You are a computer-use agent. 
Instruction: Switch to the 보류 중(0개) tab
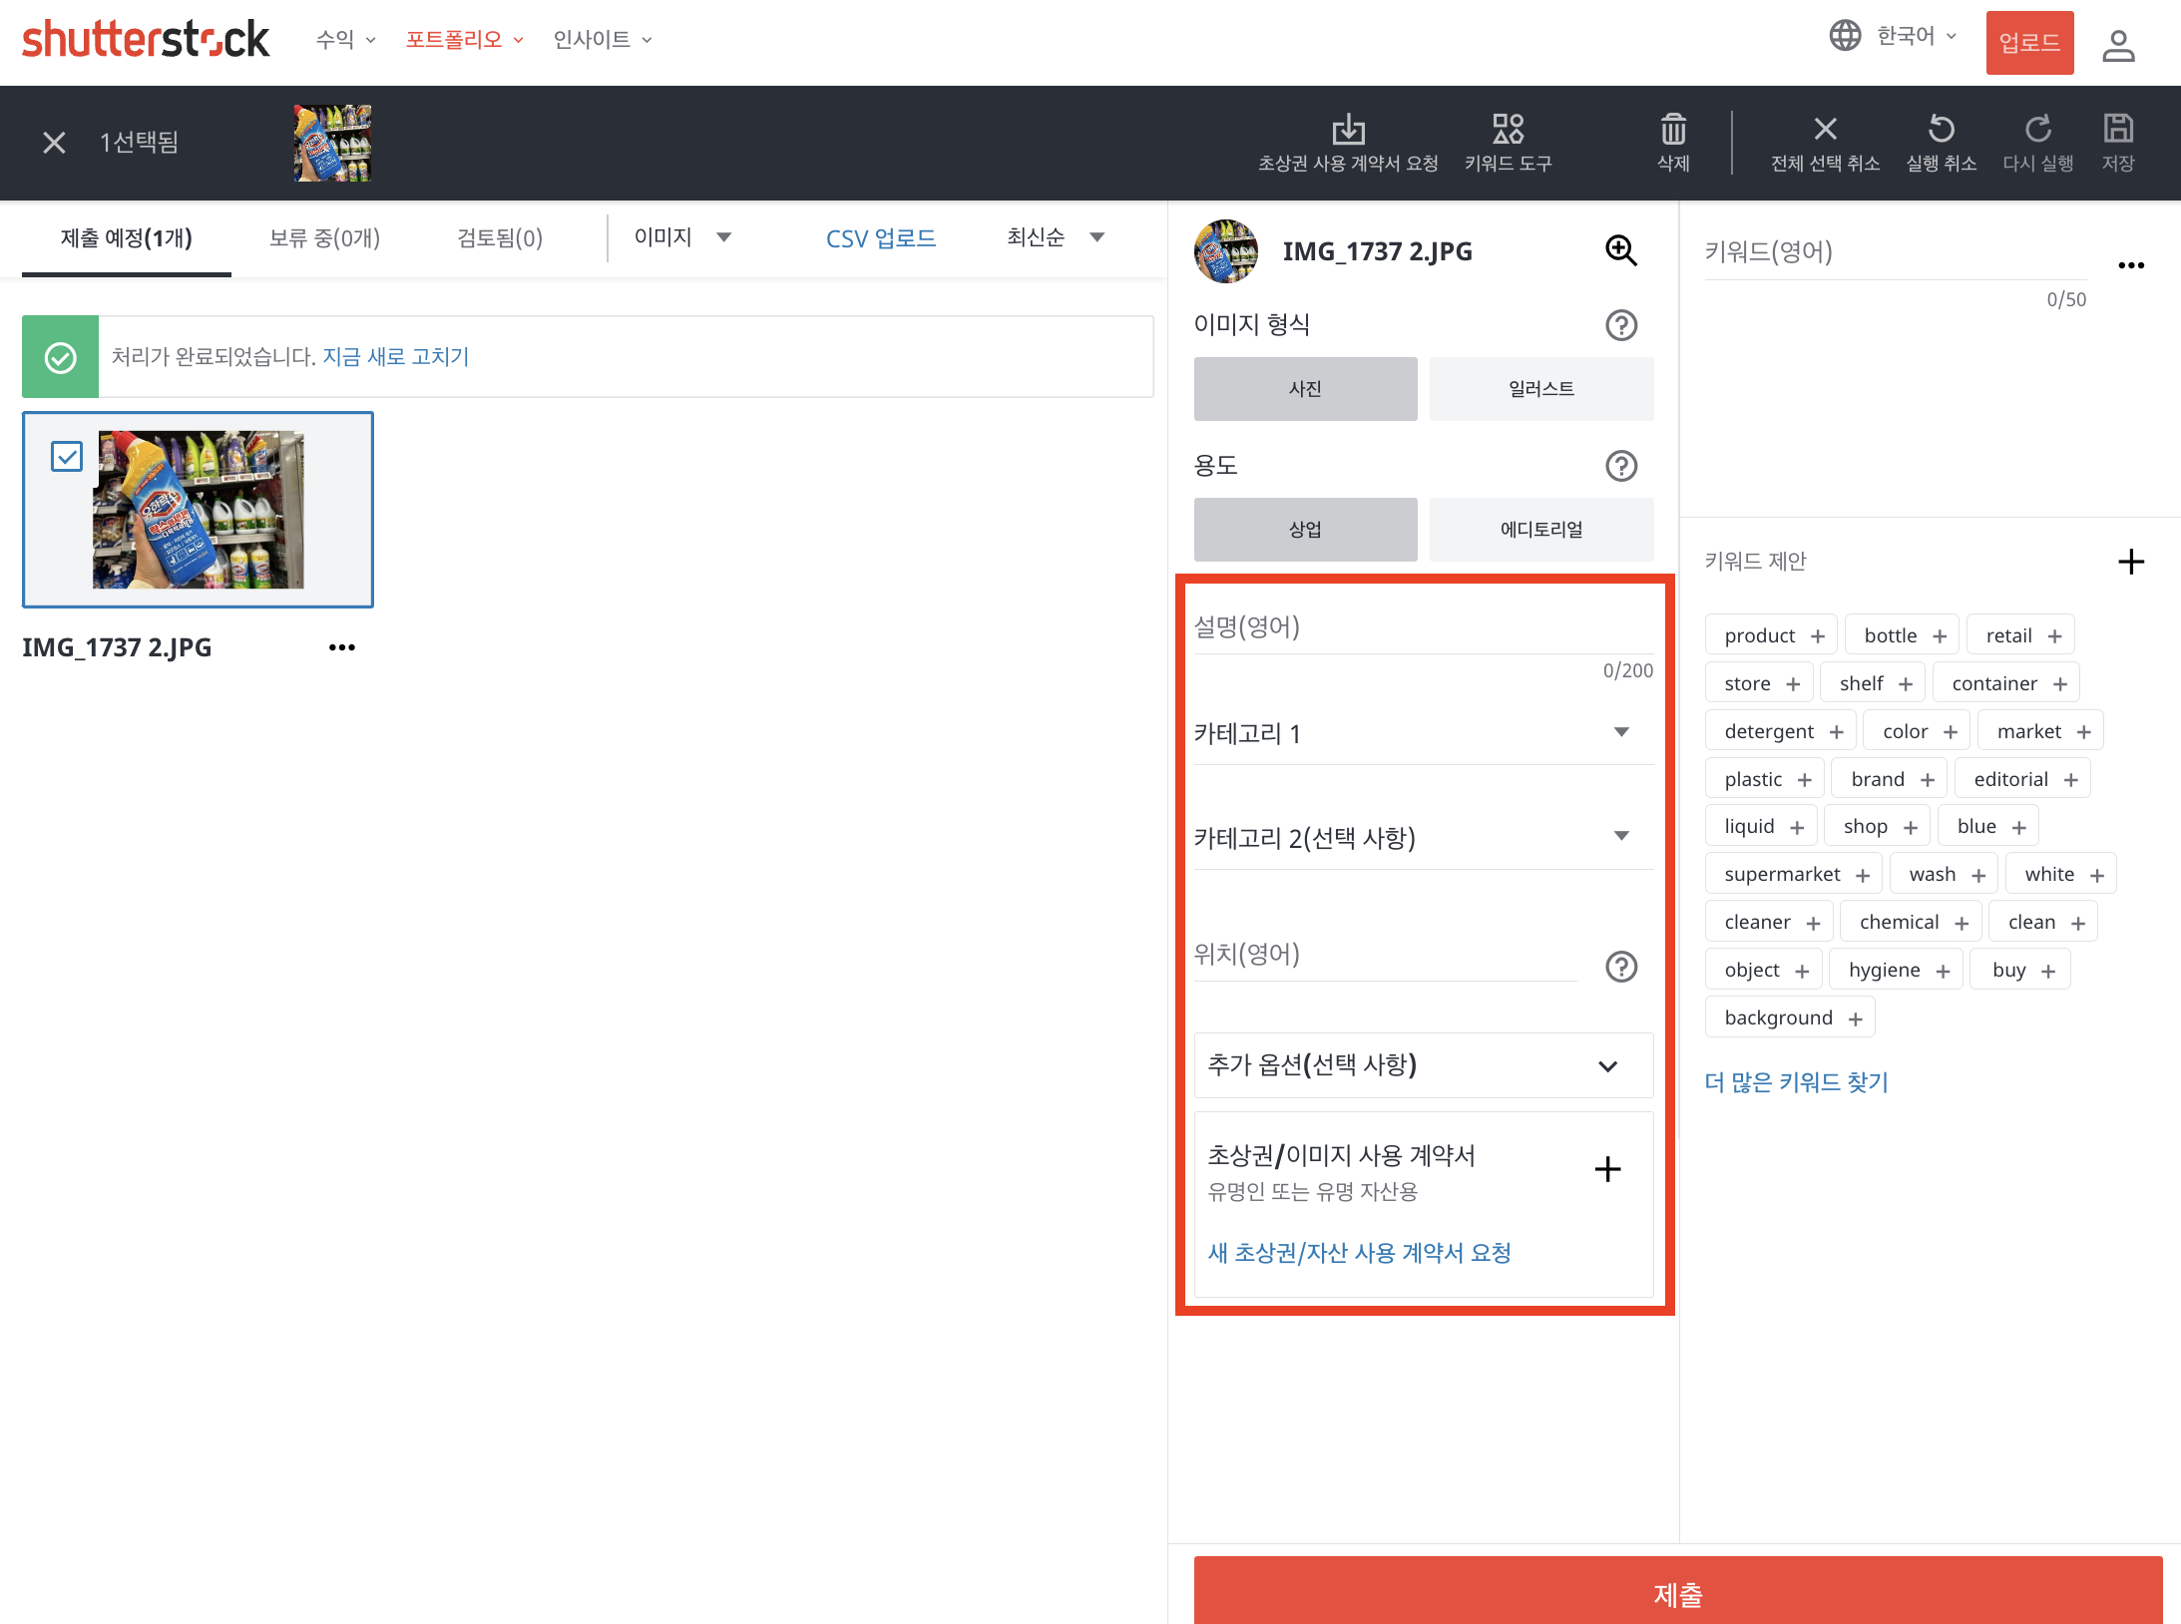(325, 237)
